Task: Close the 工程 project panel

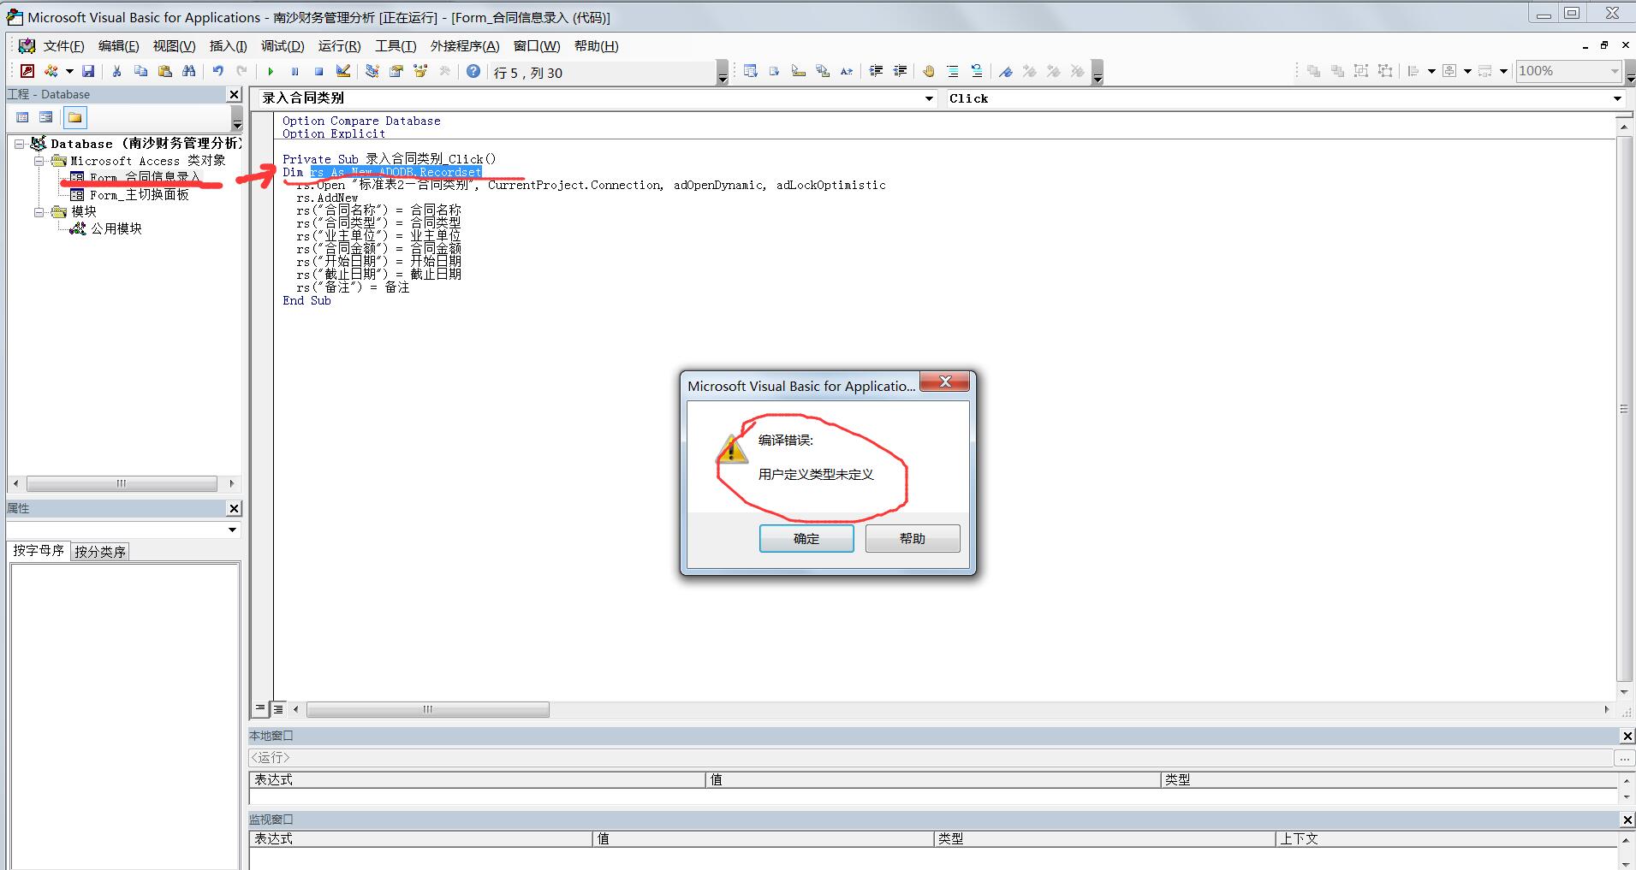Action: point(234,94)
